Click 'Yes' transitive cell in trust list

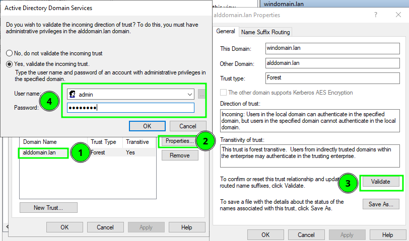pyautogui.click(x=130, y=152)
